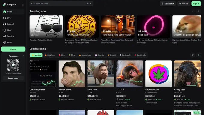The width and height of the screenshot is (204, 115).
Task: Open the Elon Tusk coin image
Action: (101, 74)
